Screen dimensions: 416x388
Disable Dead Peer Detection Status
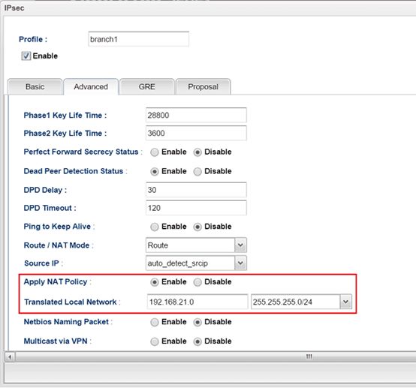(197, 172)
